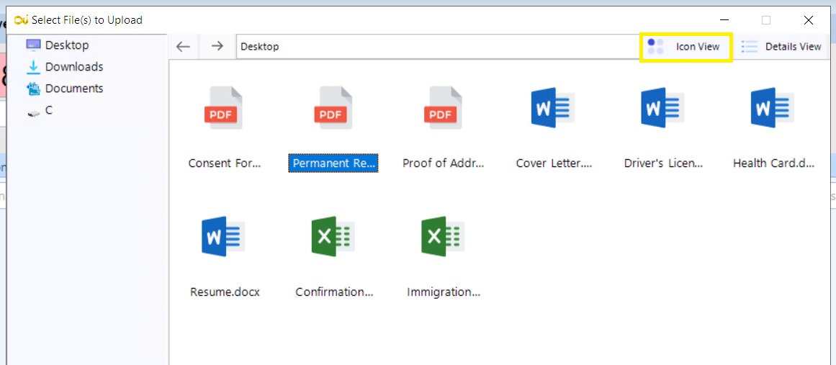Browse the C drive in sidebar

coord(48,110)
